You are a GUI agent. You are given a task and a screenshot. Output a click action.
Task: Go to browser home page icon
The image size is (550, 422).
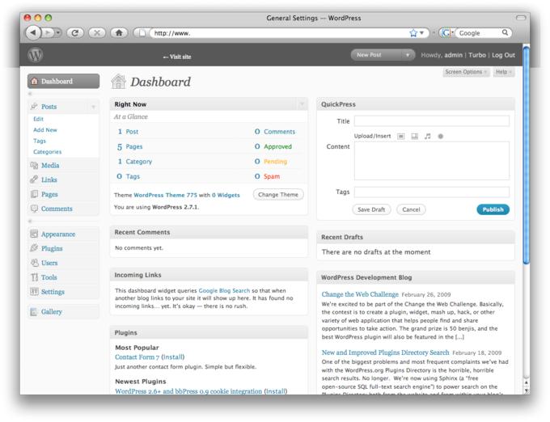coord(119,33)
